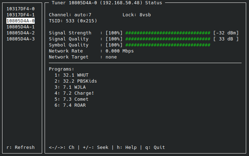Click the highlighted tuner 10805D4A-0
This screenshot has width=249, height=156.
[21, 21]
